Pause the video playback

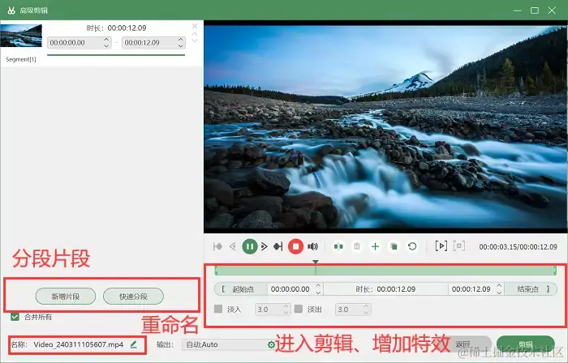tap(250, 246)
